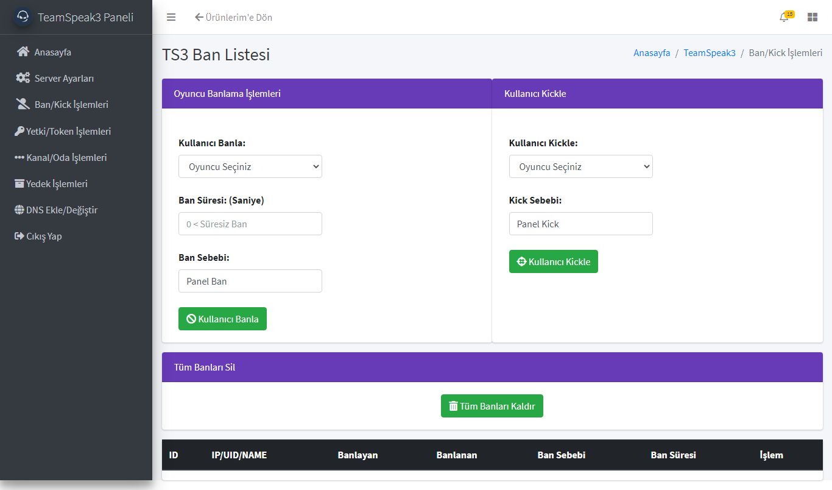Click the Ban Süresi seconds input field

[x=250, y=224]
